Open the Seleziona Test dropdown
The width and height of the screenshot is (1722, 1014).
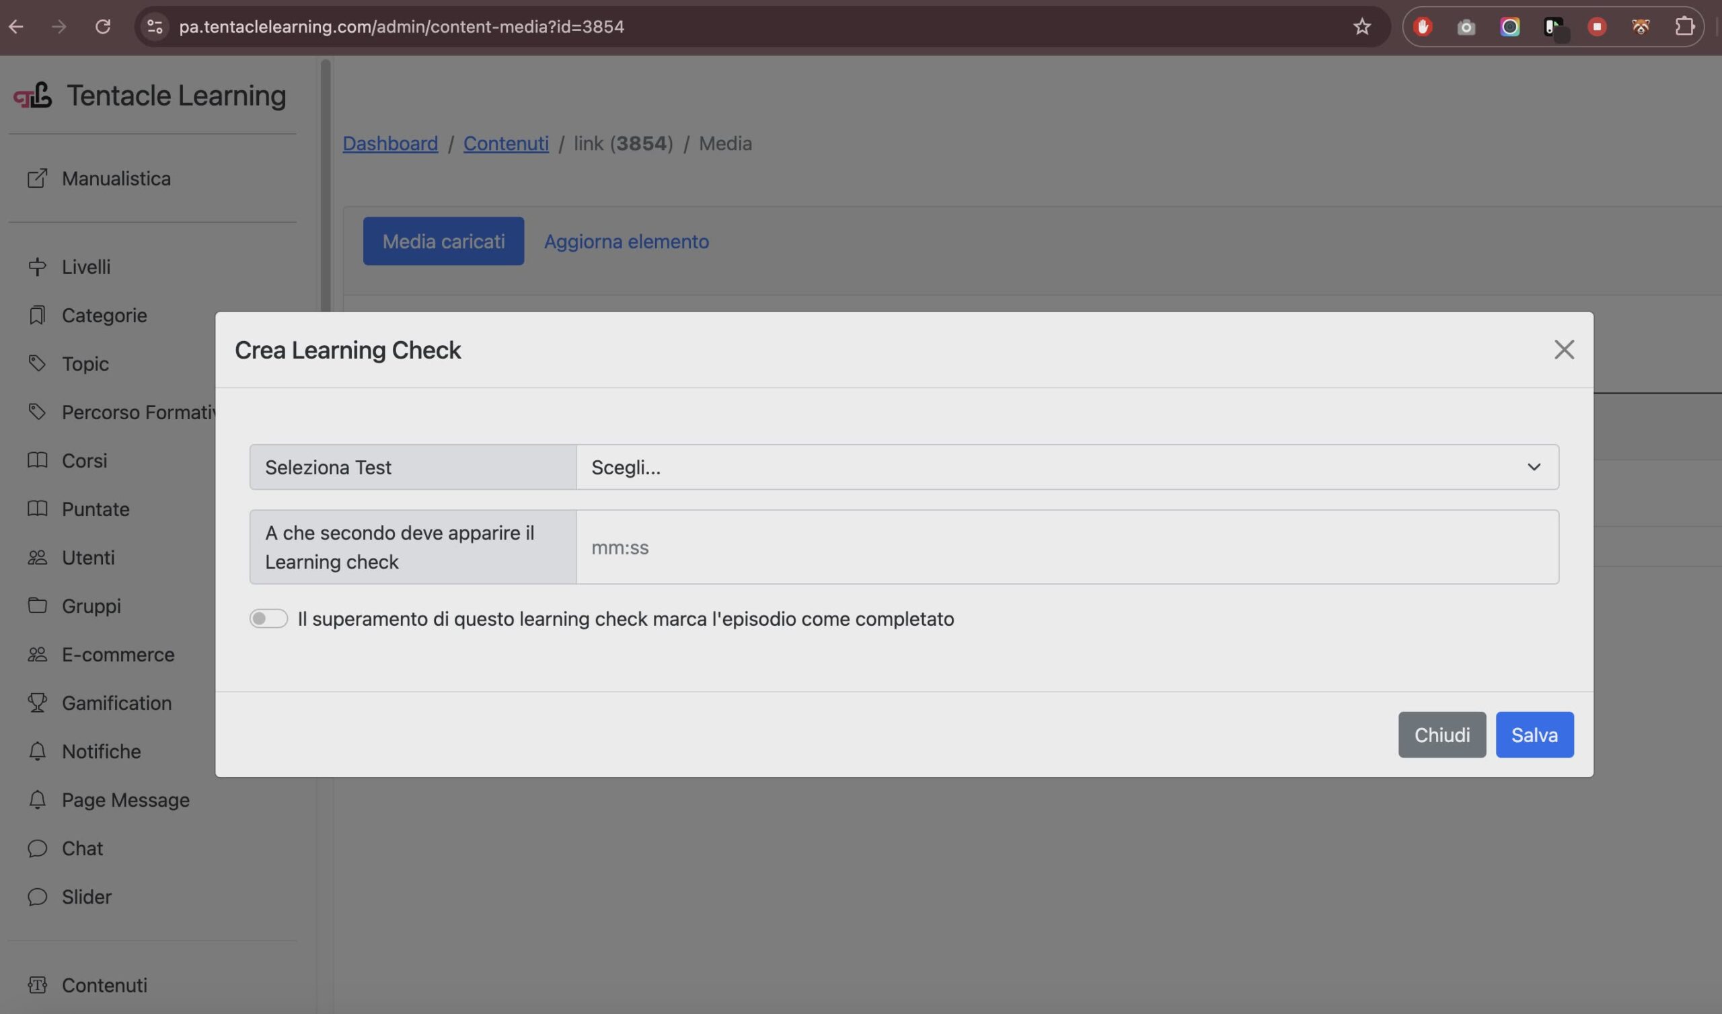[1067, 467]
